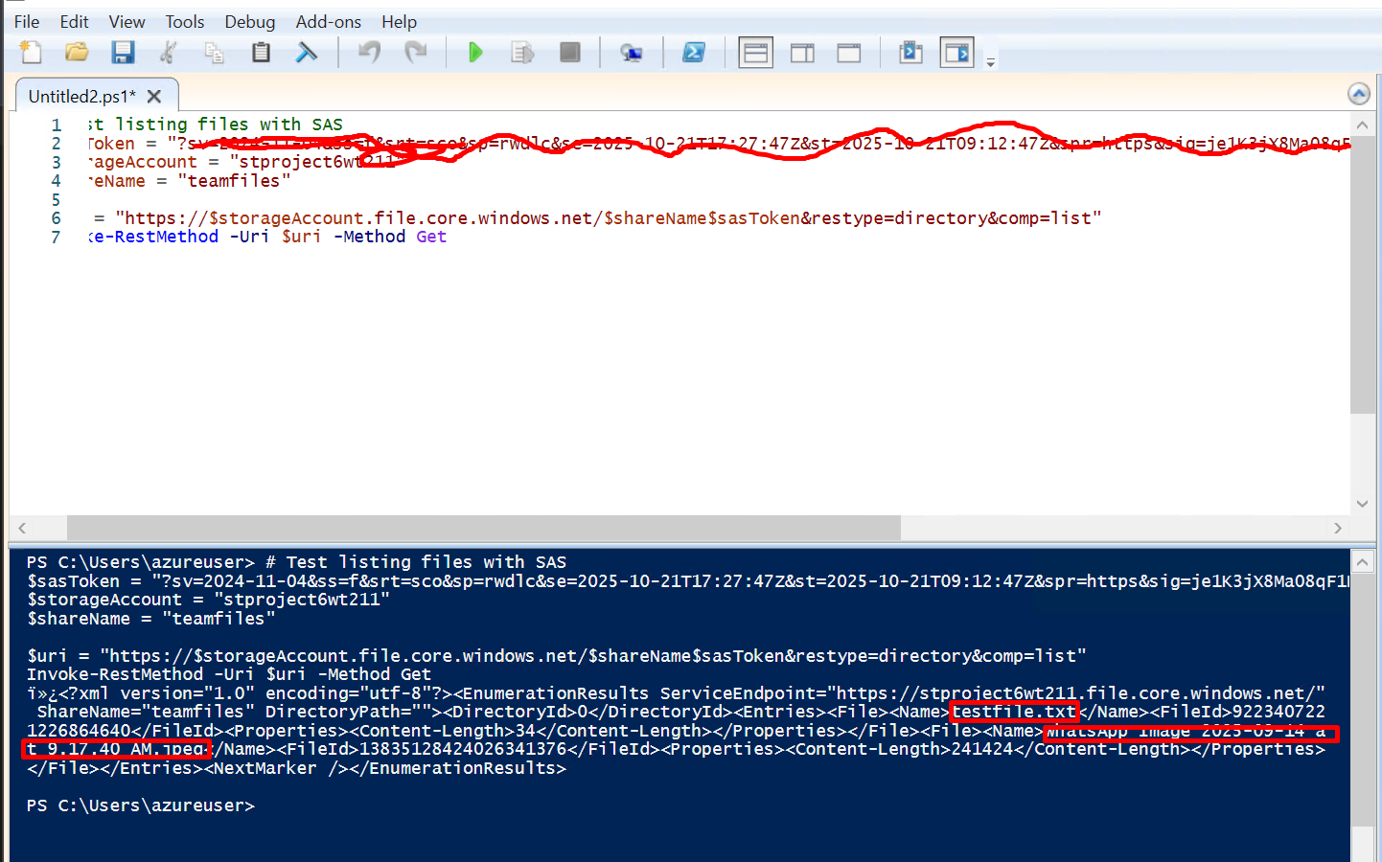Expand the toolbar overflow options arrow
This screenshot has height=862, width=1382.
[x=991, y=62]
